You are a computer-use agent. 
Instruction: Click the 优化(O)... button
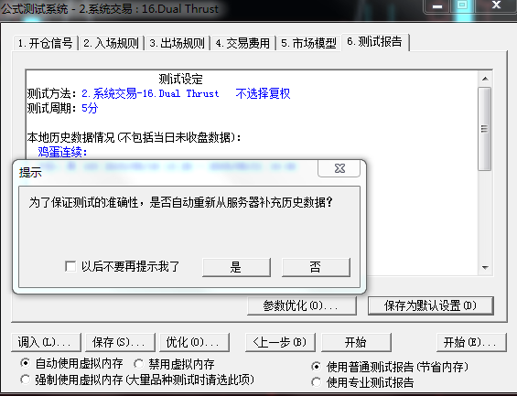[x=194, y=342]
